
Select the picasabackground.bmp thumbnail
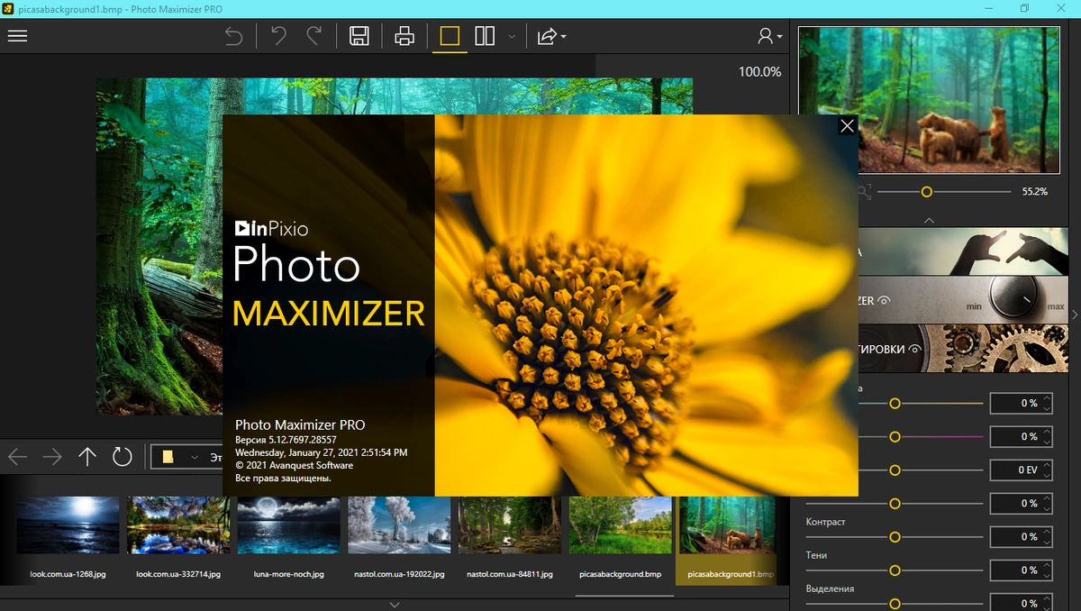point(621,525)
